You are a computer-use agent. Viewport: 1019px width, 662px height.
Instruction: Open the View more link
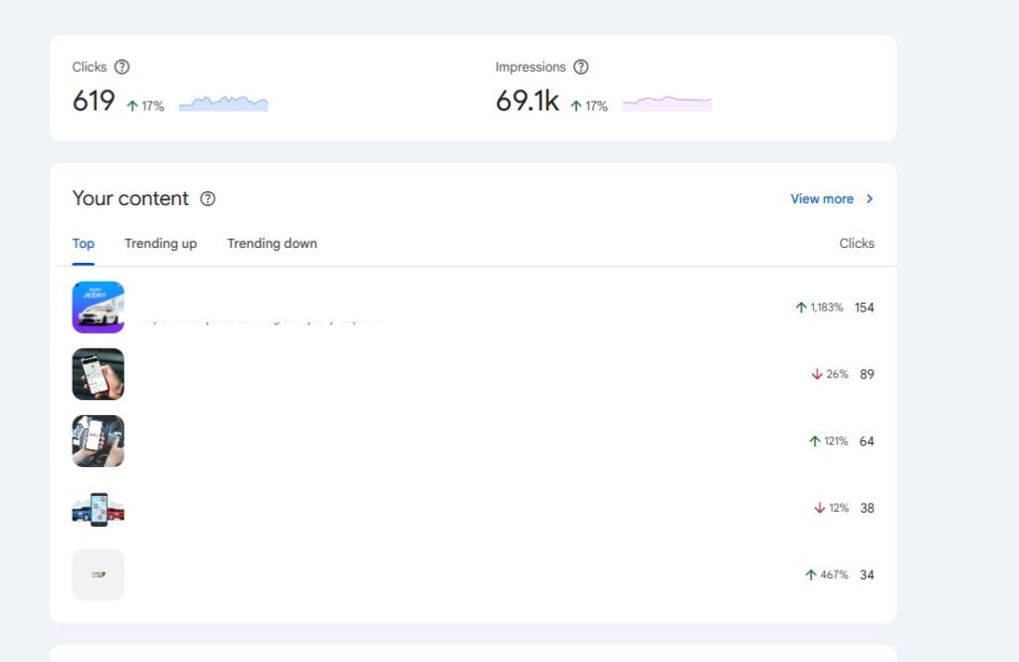click(822, 198)
